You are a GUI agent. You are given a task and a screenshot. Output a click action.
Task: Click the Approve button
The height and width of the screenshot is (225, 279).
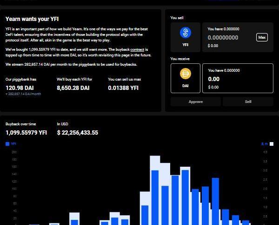196,102
